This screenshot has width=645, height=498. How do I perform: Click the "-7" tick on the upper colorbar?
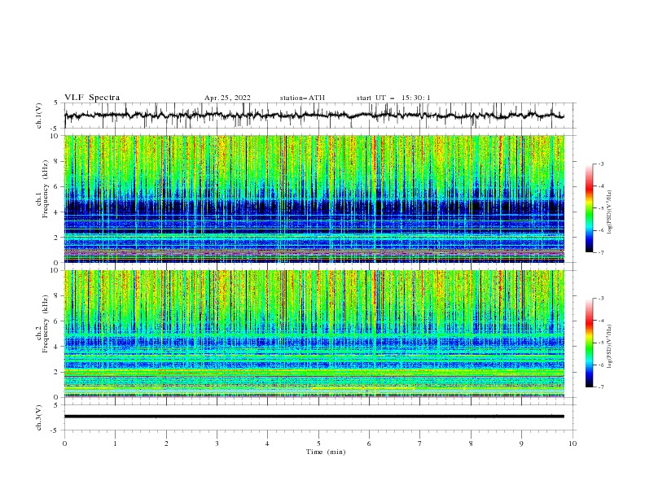point(600,252)
